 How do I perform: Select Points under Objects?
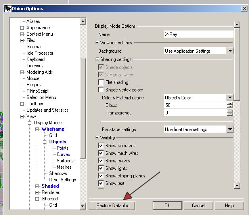[63, 148]
